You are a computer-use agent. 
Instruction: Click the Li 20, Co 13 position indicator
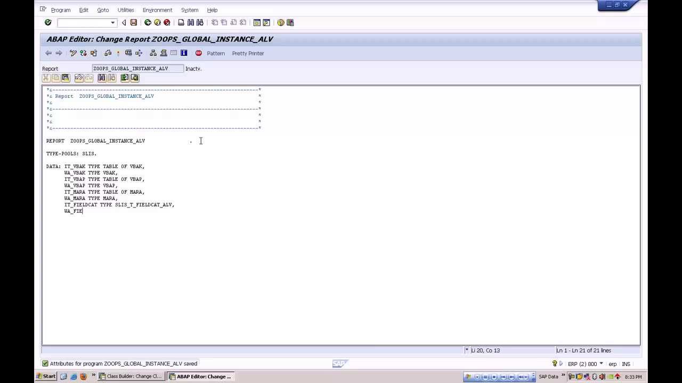coord(485,351)
